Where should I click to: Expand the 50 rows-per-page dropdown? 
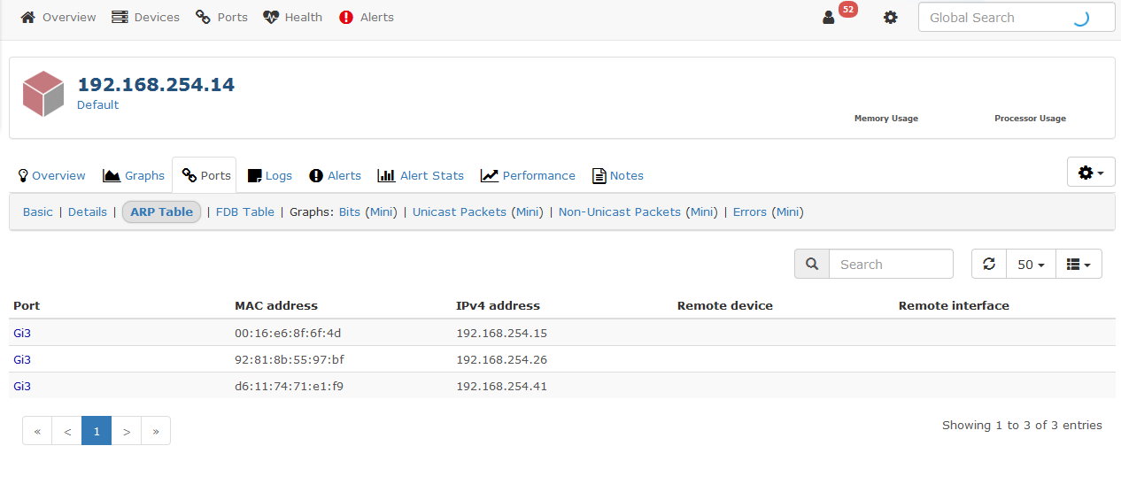point(1031,264)
